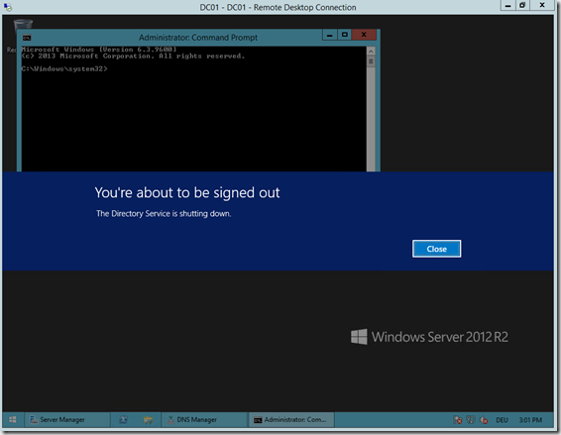Image resolution: width=561 pixels, height=435 pixels.
Task: Change the DEU keyboard language indicator
Action: [502, 420]
